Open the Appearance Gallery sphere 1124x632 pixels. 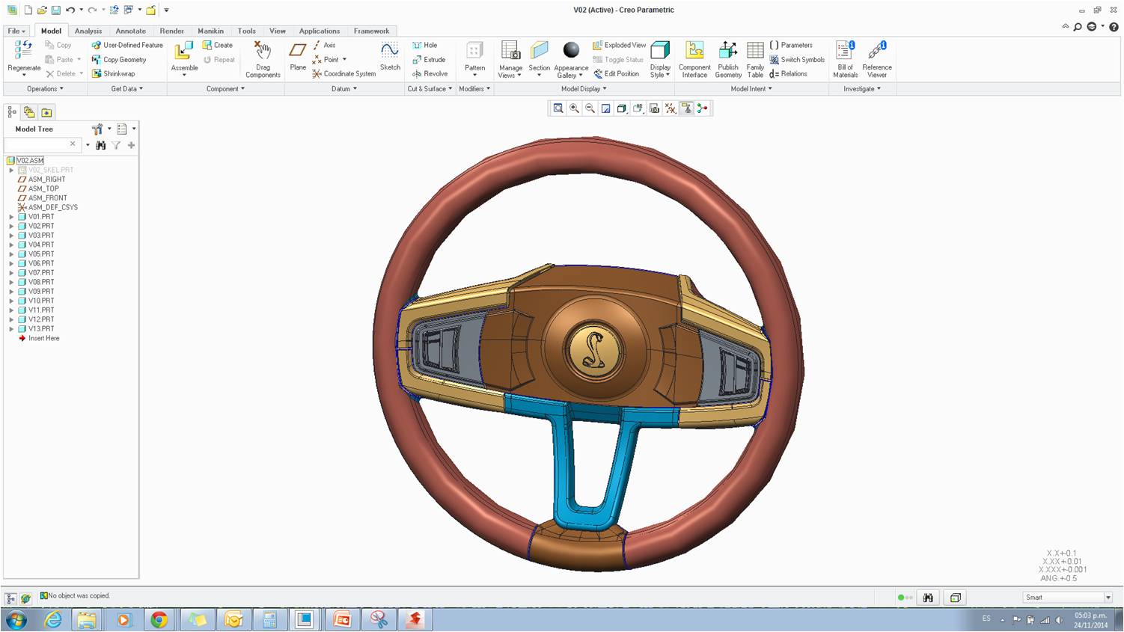coord(571,50)
